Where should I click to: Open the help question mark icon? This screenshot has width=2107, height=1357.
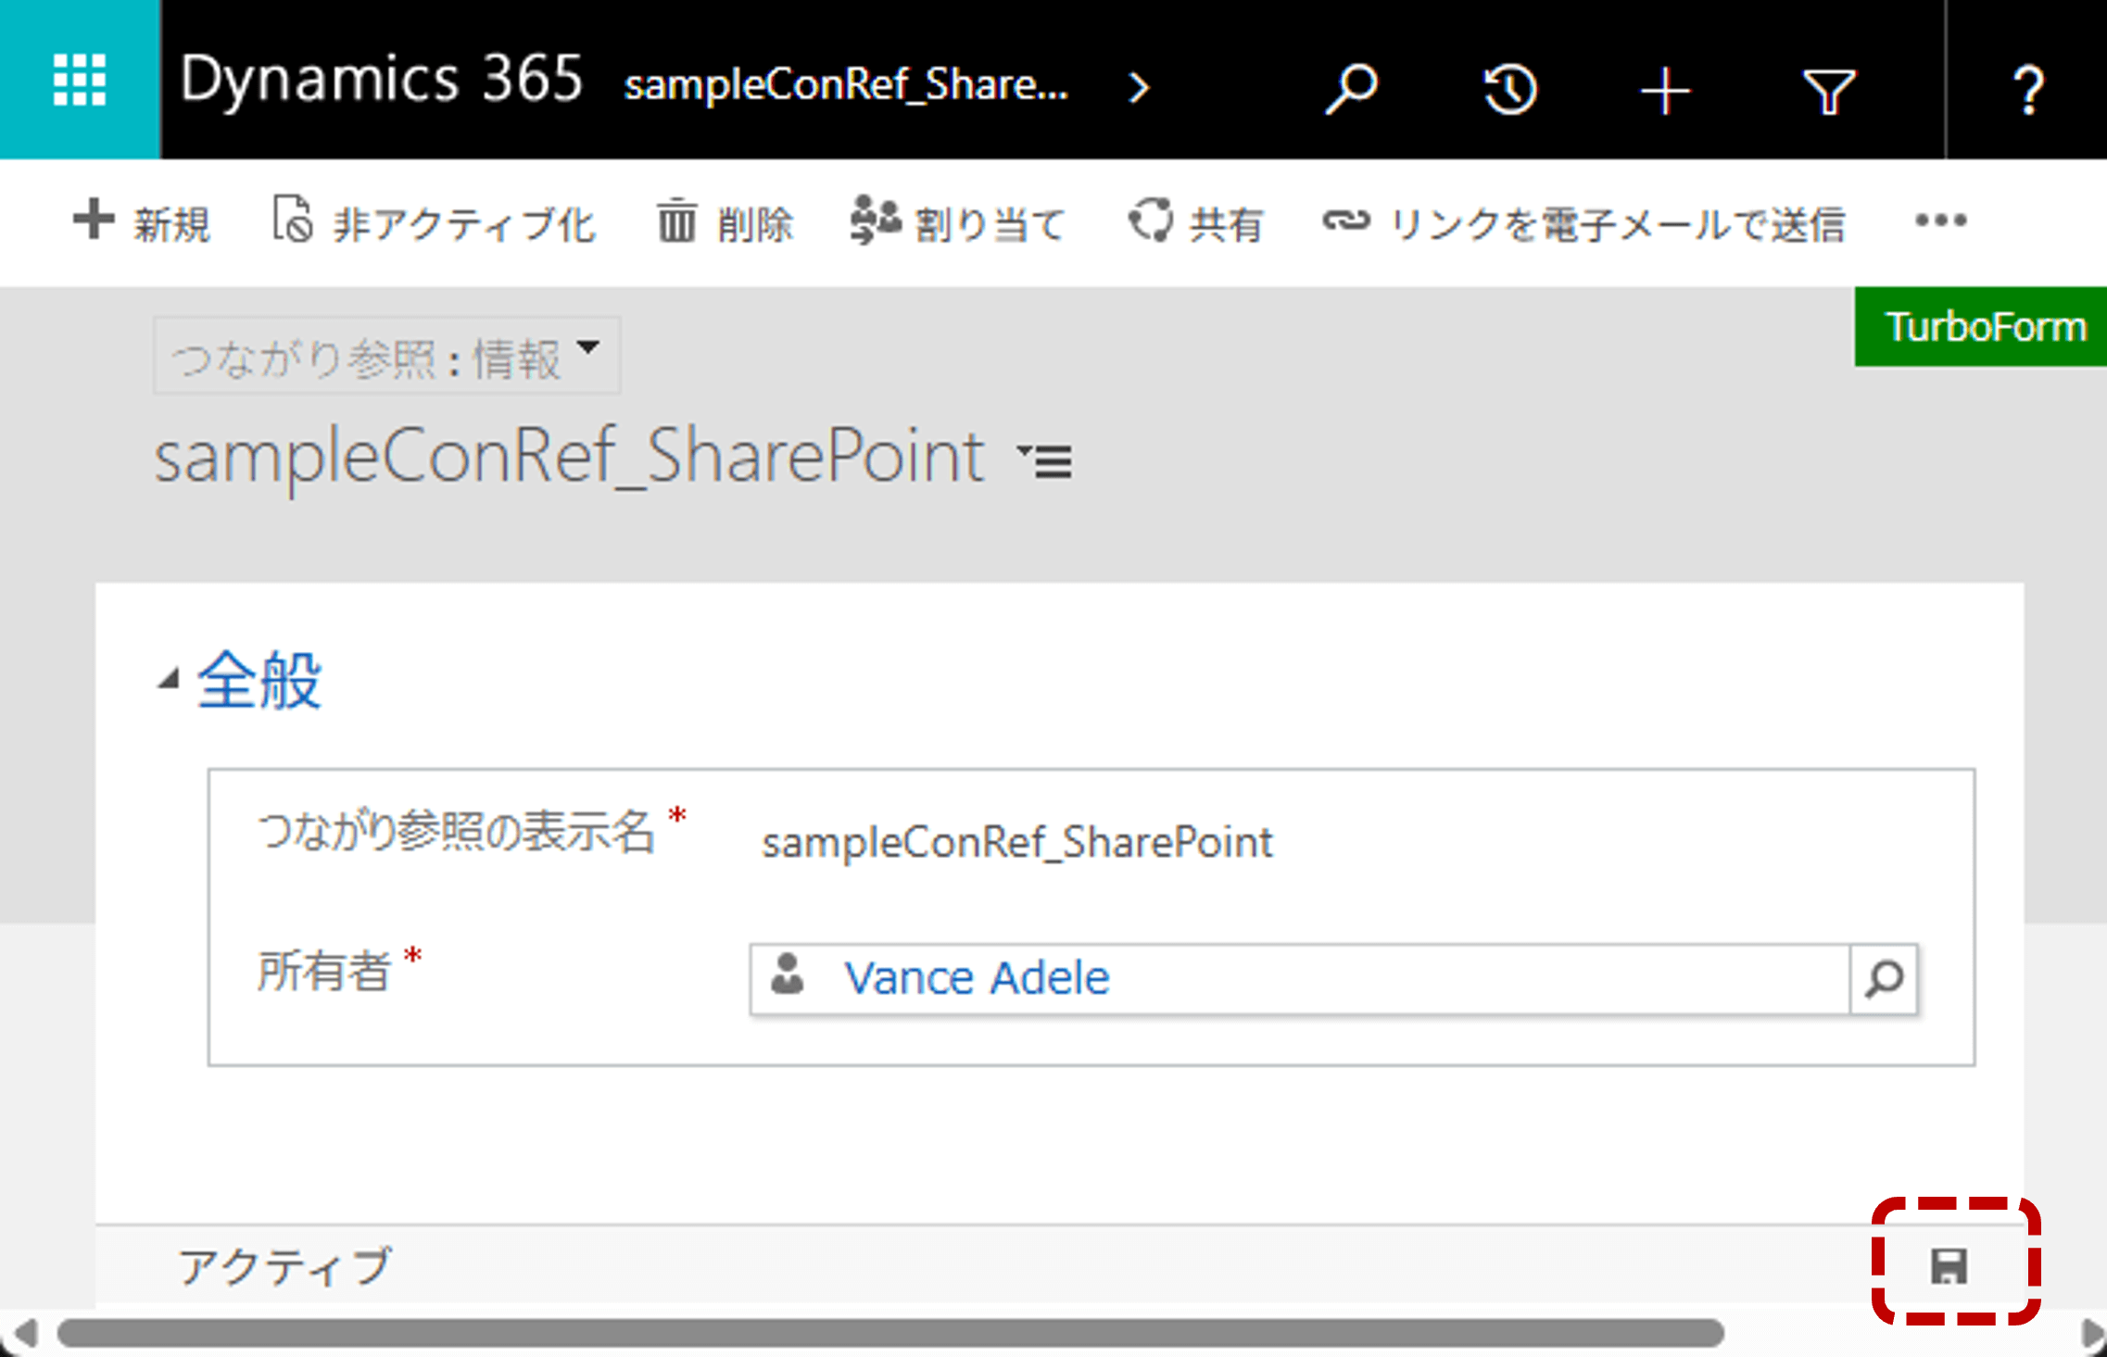[2026, 91]
